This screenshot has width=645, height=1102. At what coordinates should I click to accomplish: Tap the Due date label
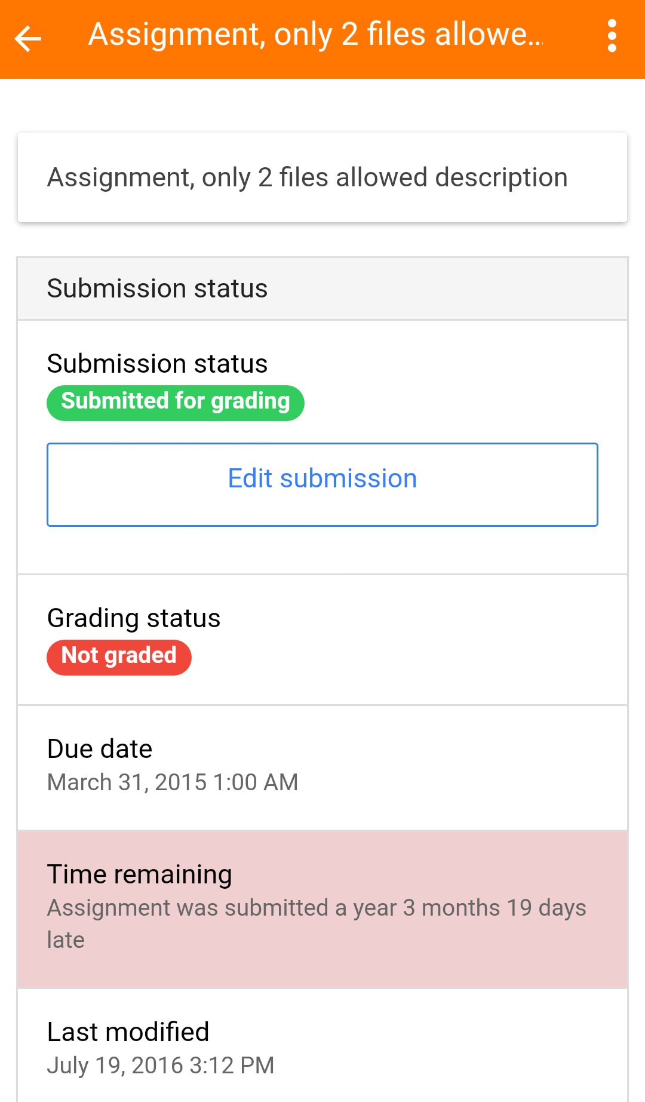coord(100,749)
